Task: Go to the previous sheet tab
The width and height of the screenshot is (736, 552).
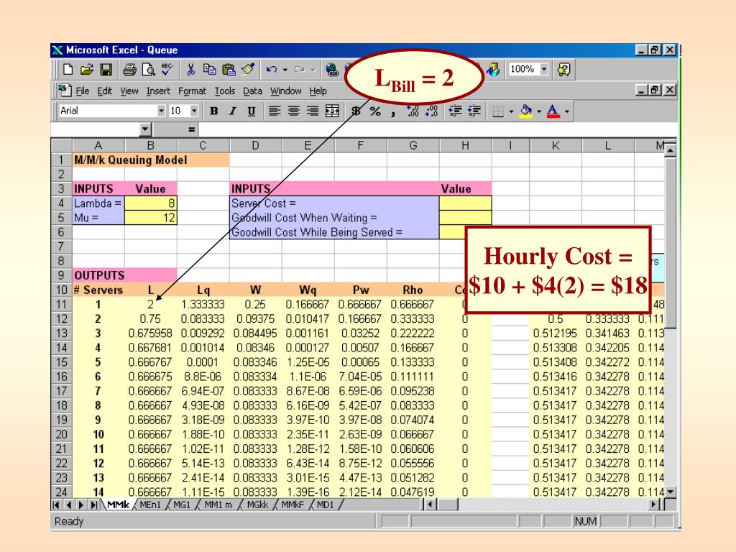Action: (x=69, y=505)
